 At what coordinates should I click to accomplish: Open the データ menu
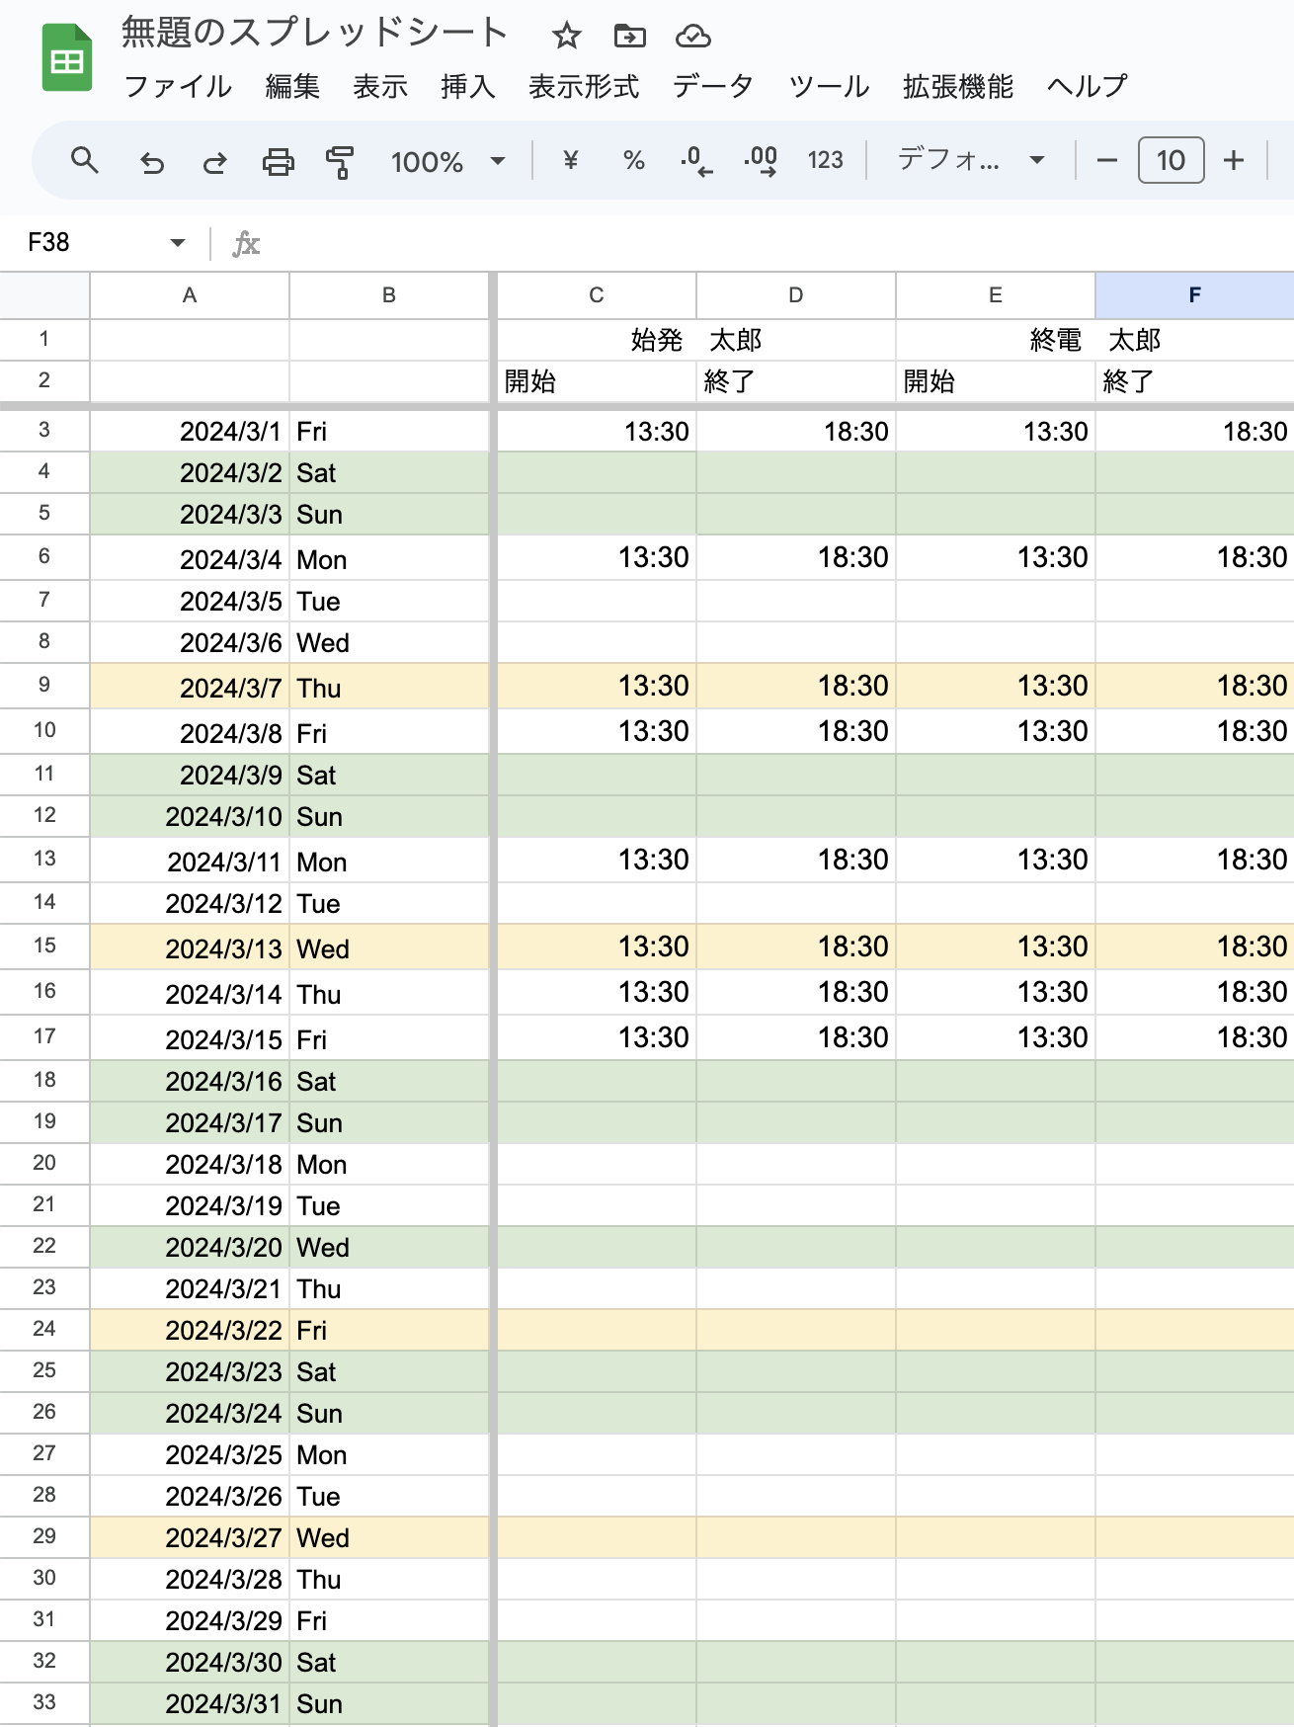pyautogui.click(x=712, y=87)
